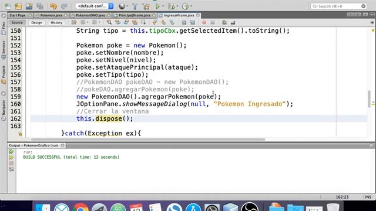This screenshot has width=376, height=211.
Task: Click the New Project toolbar icon
Action: point(18,6)
